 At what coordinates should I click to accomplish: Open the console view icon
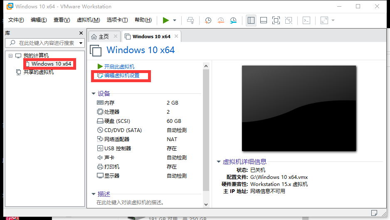click(x=306, y=20)
